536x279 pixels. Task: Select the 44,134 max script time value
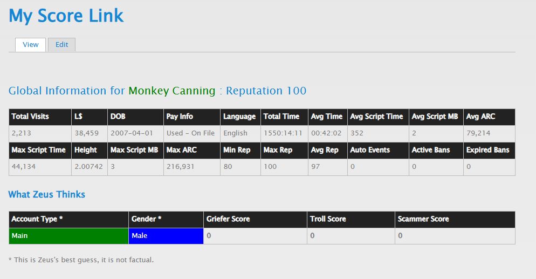[24, 167]
